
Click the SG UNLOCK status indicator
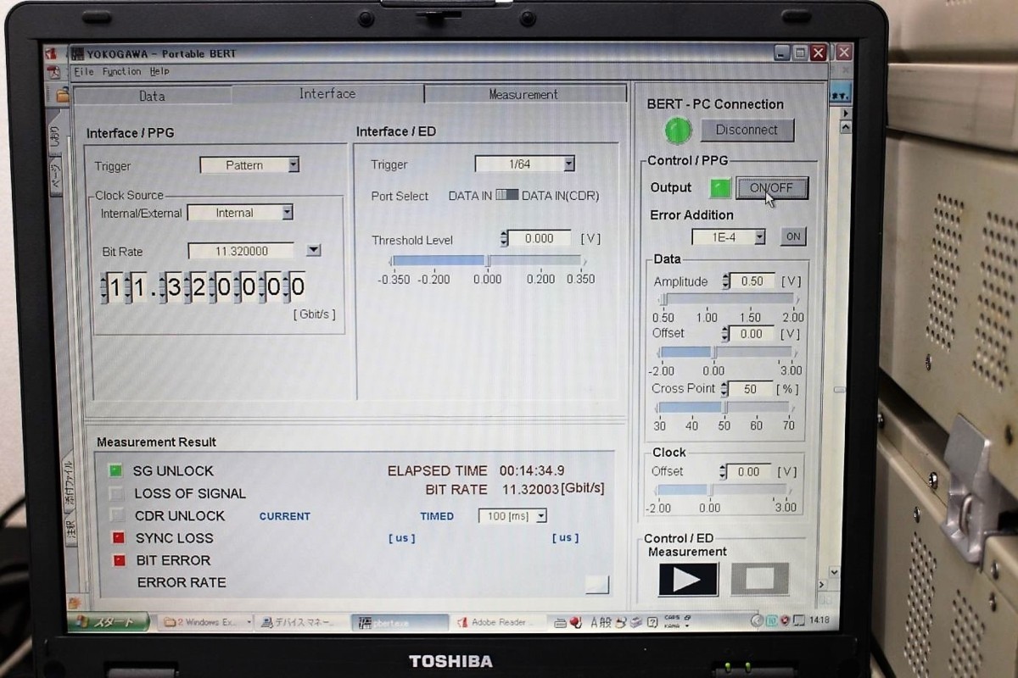[x=116, y=470]
